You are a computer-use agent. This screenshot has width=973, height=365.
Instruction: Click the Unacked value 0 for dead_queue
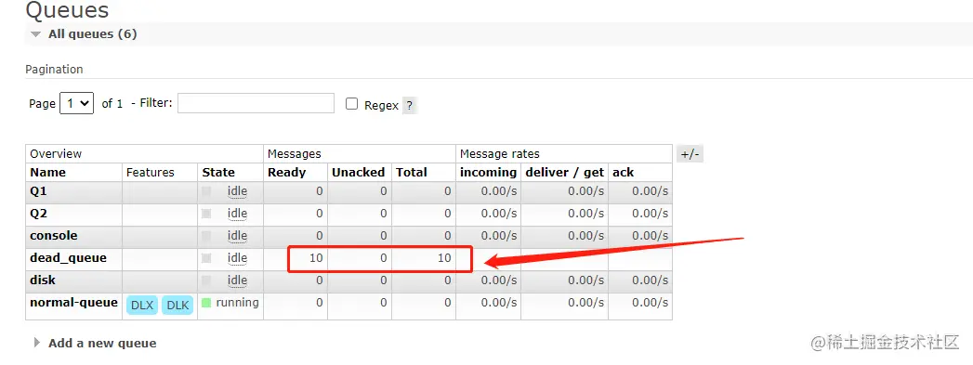(384, 258)
